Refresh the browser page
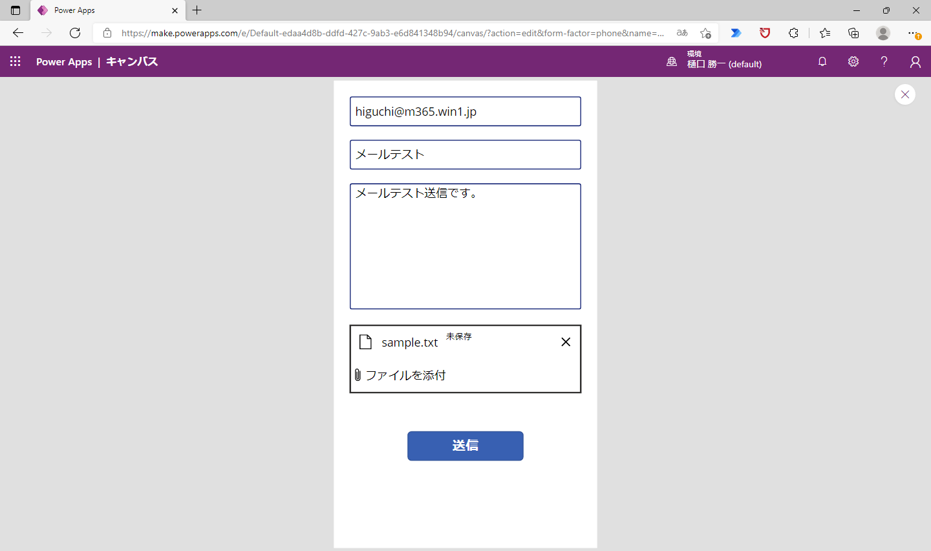This screenshot has width=931, height=551. pyautogui.click(x=75, y=33)
